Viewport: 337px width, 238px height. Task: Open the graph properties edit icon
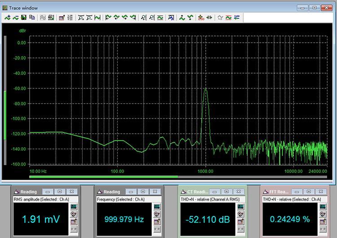[x=62, y=18]
